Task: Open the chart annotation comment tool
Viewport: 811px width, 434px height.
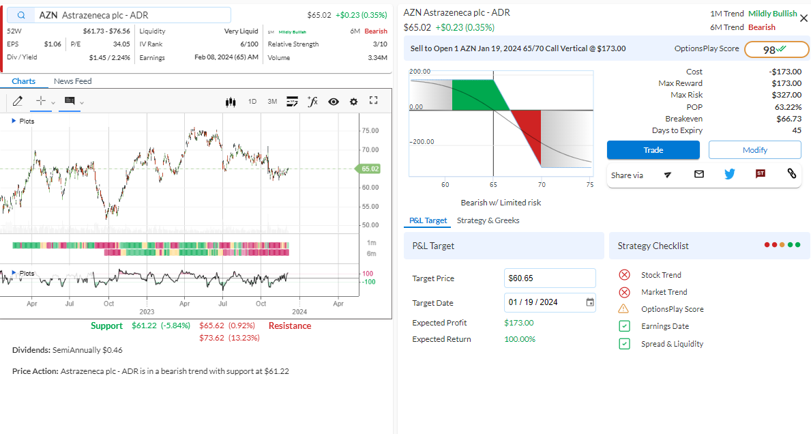Action: pyautogui.click(x=70, y=101)
